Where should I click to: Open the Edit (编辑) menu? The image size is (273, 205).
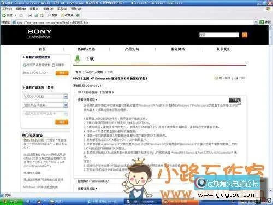(21, 9)
